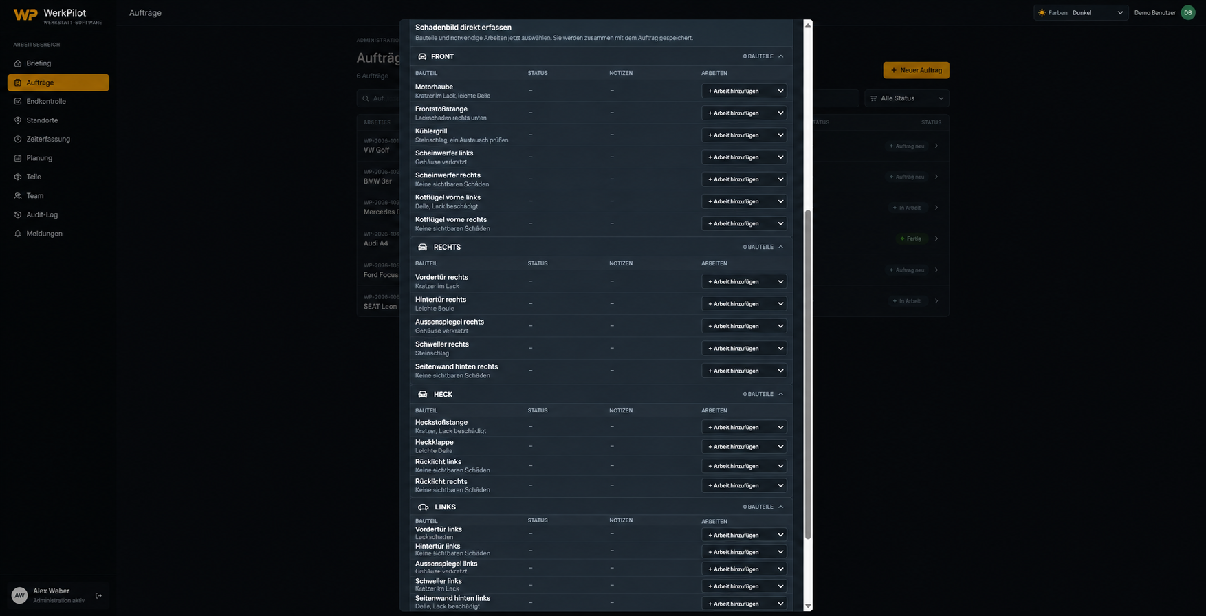Click the AW user avatar
1206x616 pixels.
19,595
